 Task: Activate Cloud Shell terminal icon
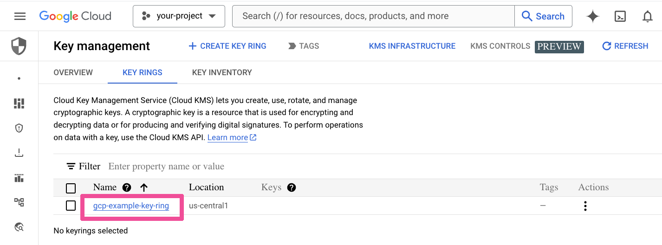click(x=620, y=16)
